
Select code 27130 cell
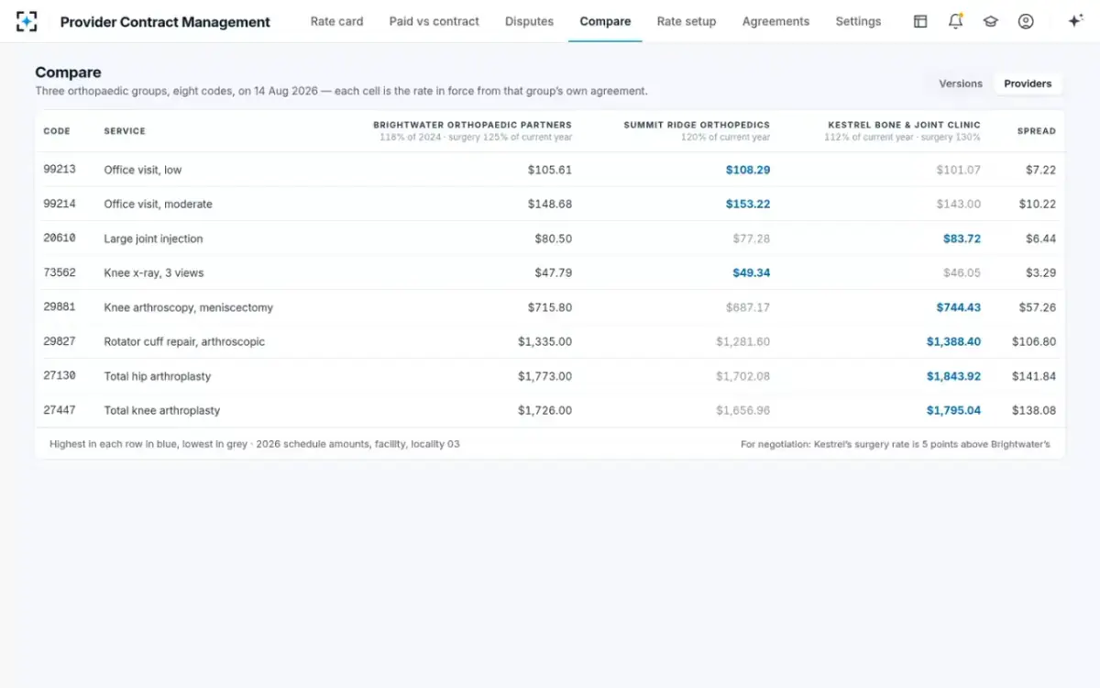click(60, 376)
